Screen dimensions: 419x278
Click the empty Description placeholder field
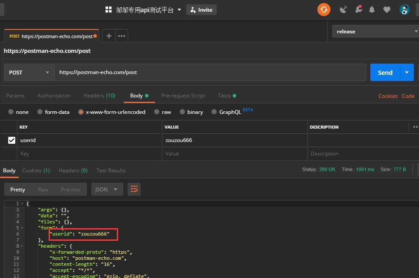pyautogui.click(x=363, y=154)
